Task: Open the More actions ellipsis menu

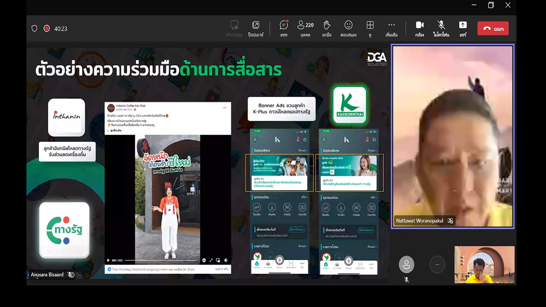Action: pyautogui.click(x=392, y=29)
